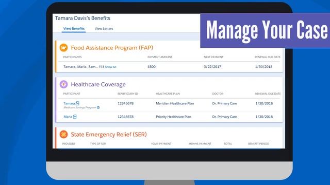Image resolution: width=330 pixels, height=185 pixels.
Task: Click Tamara's beneficiary ID 12345678
Action: pos(125,103)
